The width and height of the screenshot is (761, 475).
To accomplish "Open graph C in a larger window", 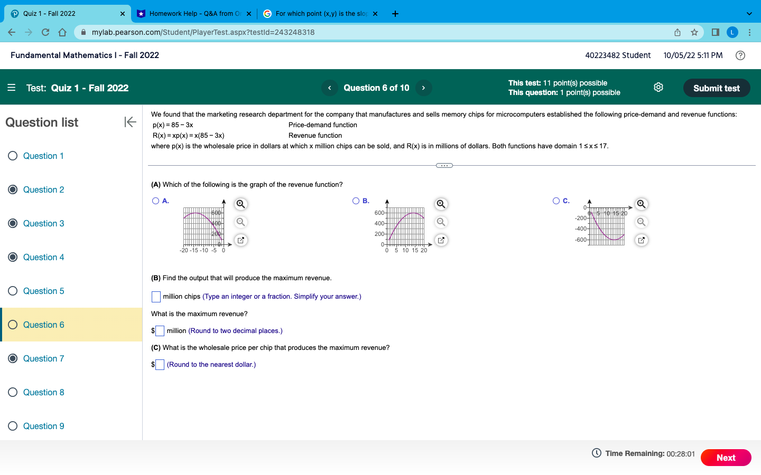I will 641,240.
